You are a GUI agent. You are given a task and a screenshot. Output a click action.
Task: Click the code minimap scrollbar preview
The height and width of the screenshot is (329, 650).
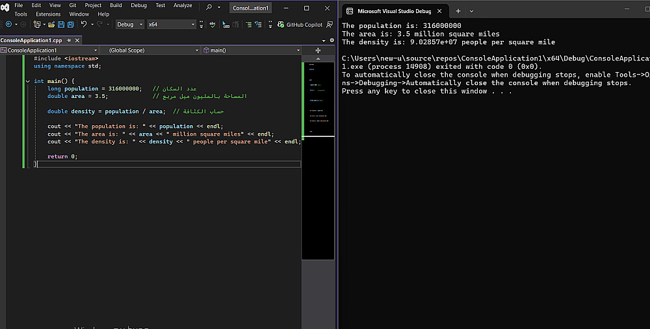(x=317, y=97)
